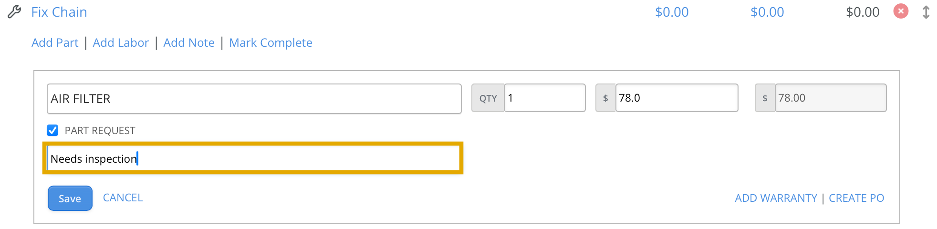Remove Fix Chain with the red X icon
937x229 pixels.
click(901, 11)
